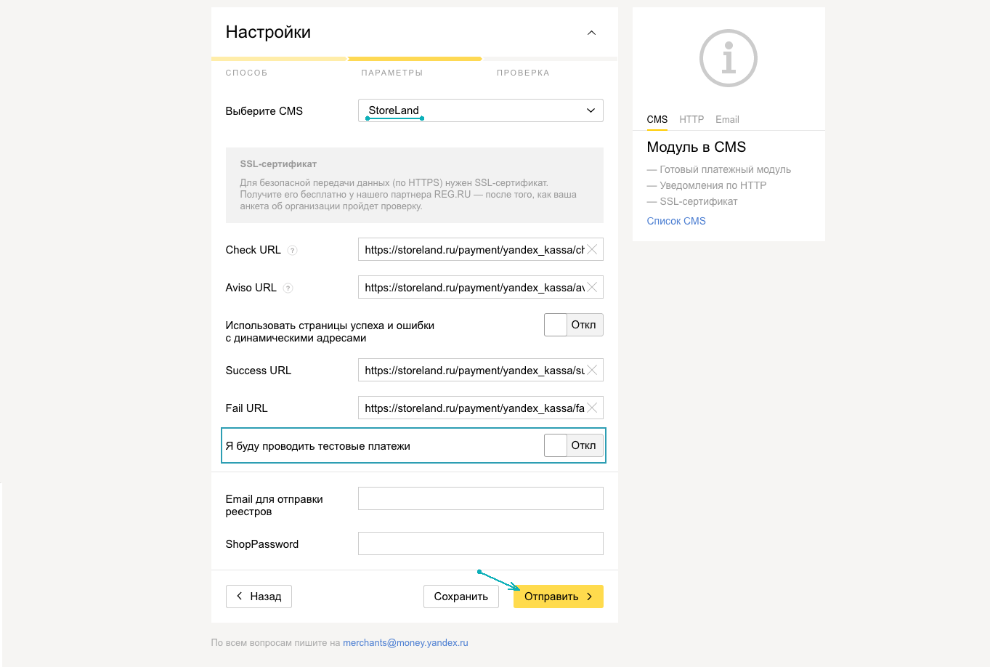Click the Сохранить button
This screenshot has width=990, height=667.
point(460,597)
